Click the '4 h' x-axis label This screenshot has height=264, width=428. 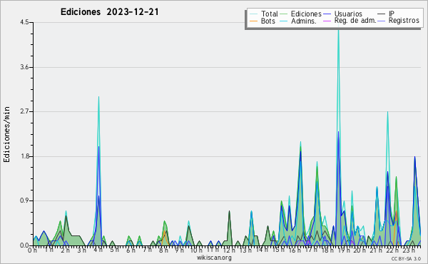click(98, 250)
